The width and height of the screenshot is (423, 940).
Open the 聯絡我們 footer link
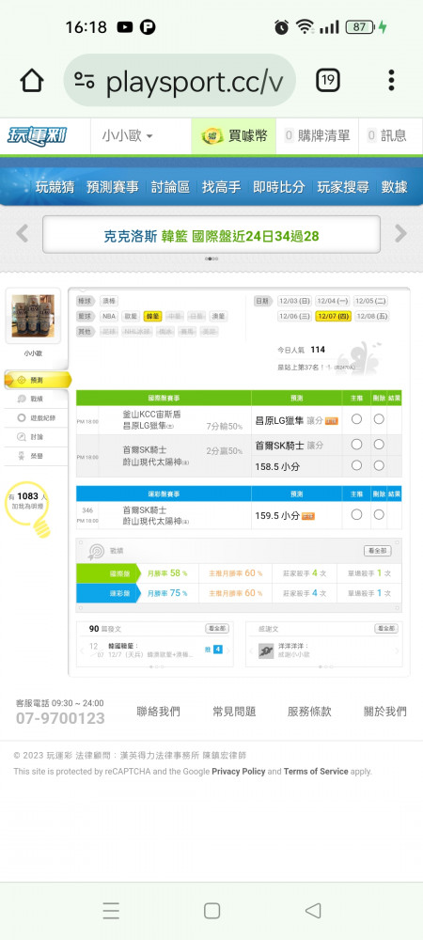(158, 712)
